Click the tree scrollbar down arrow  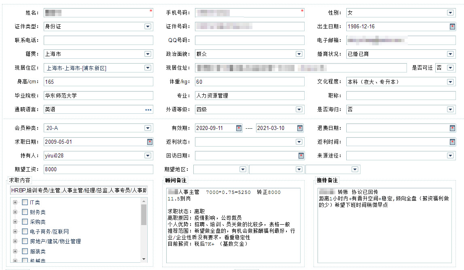point(144,259)
